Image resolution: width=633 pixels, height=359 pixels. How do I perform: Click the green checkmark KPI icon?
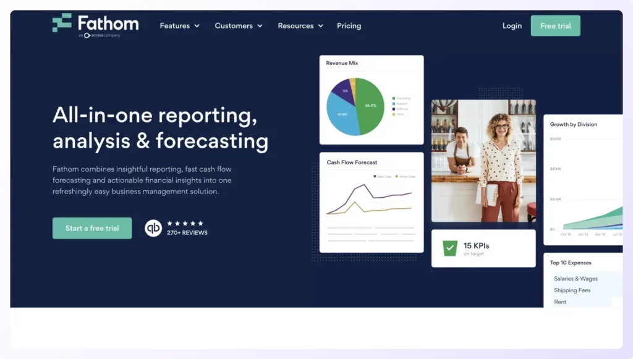(450, 248)
